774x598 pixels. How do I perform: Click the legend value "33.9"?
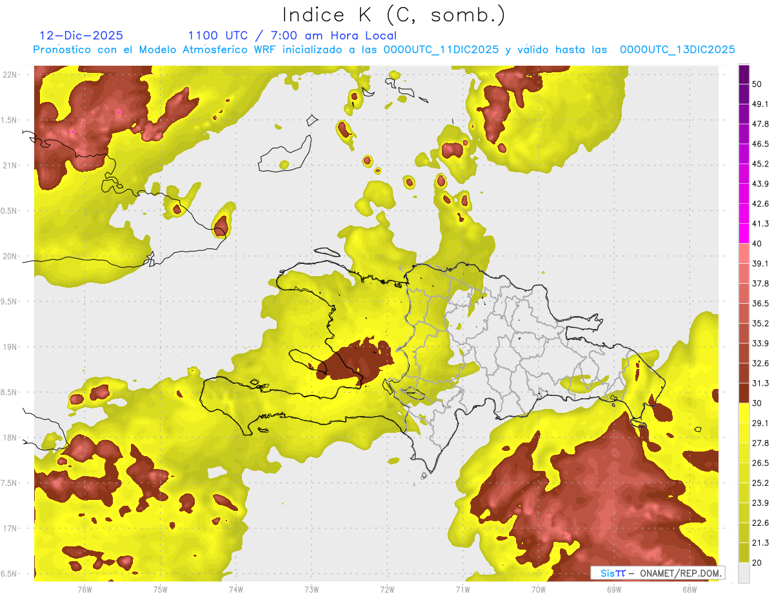click(x=760, y=343)
